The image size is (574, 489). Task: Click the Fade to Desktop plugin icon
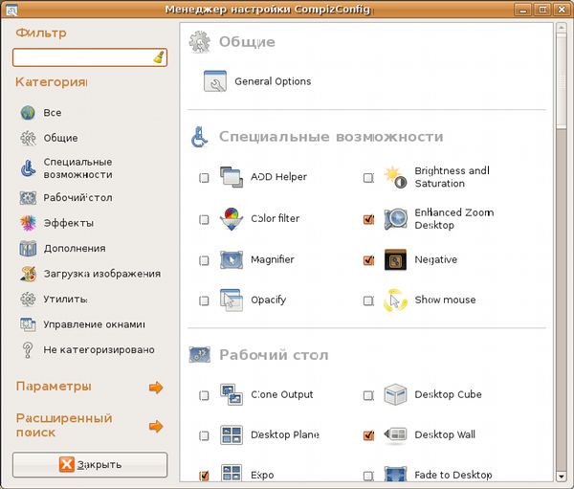[395, 474]
